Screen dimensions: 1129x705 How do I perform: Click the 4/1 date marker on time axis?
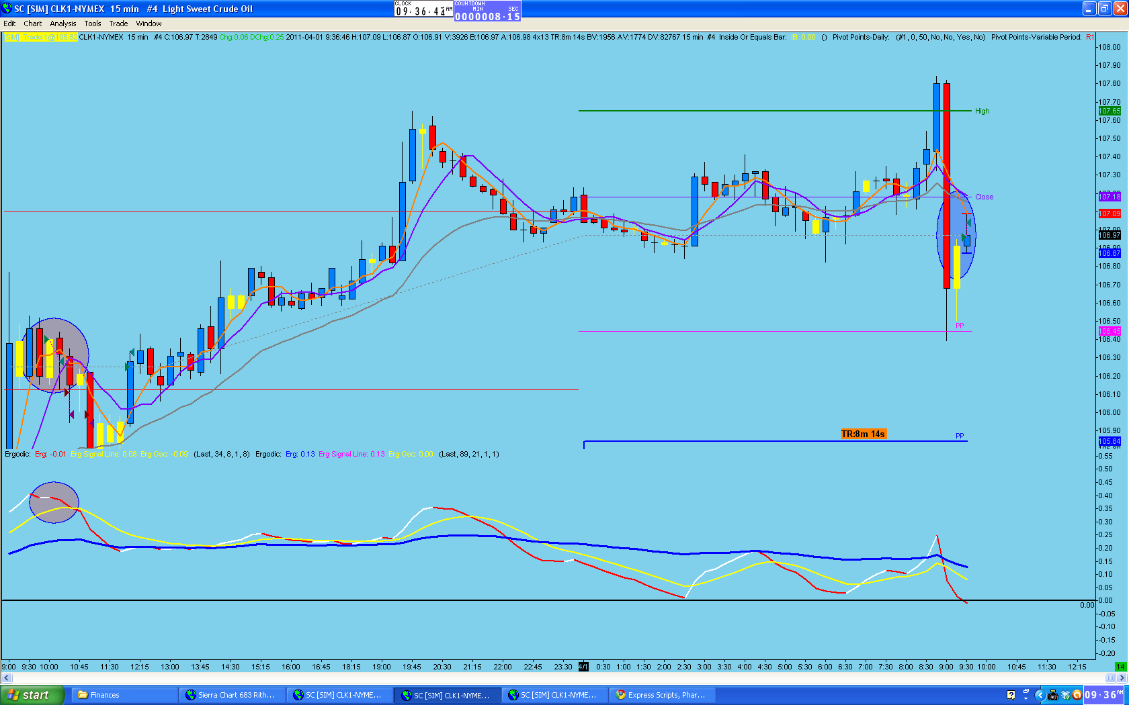[x=583, y=667]
